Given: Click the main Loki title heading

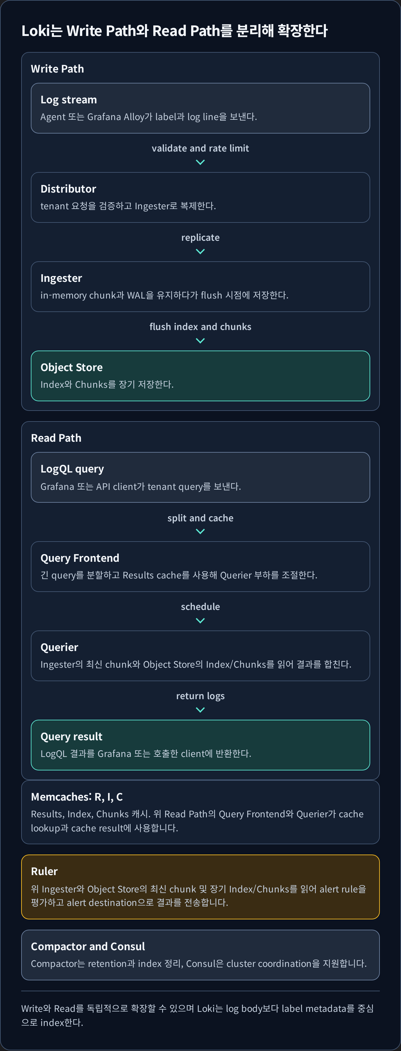Looking at the screenshot, I should click(175, 30).
